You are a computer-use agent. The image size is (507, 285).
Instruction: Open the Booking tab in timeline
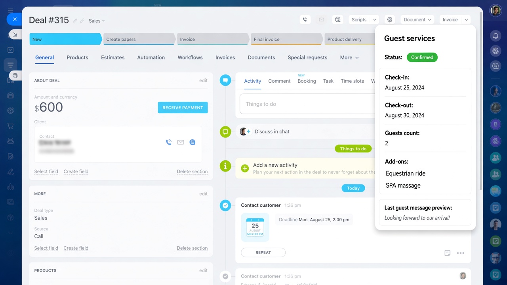coord(307,81)
